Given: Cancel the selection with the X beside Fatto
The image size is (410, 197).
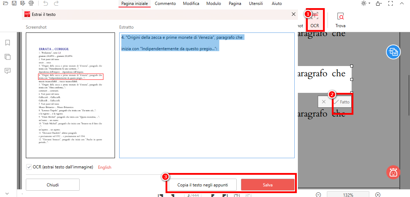Looking at the screenshot, I should point(324,102).
